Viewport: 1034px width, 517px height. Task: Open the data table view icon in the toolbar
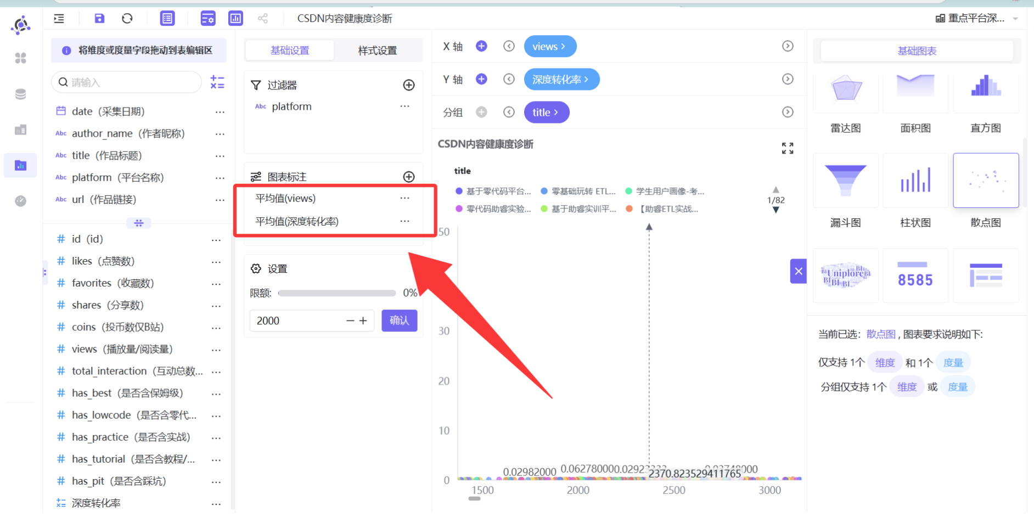[x=167, y=19]
